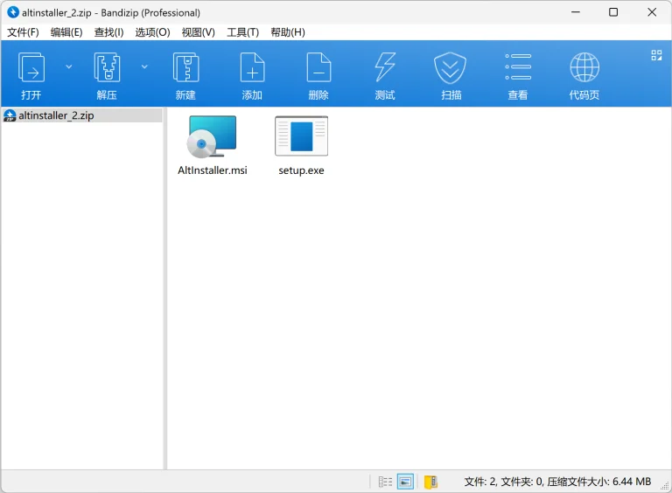Run the Test (测试) lightning icon

(385, 67)
